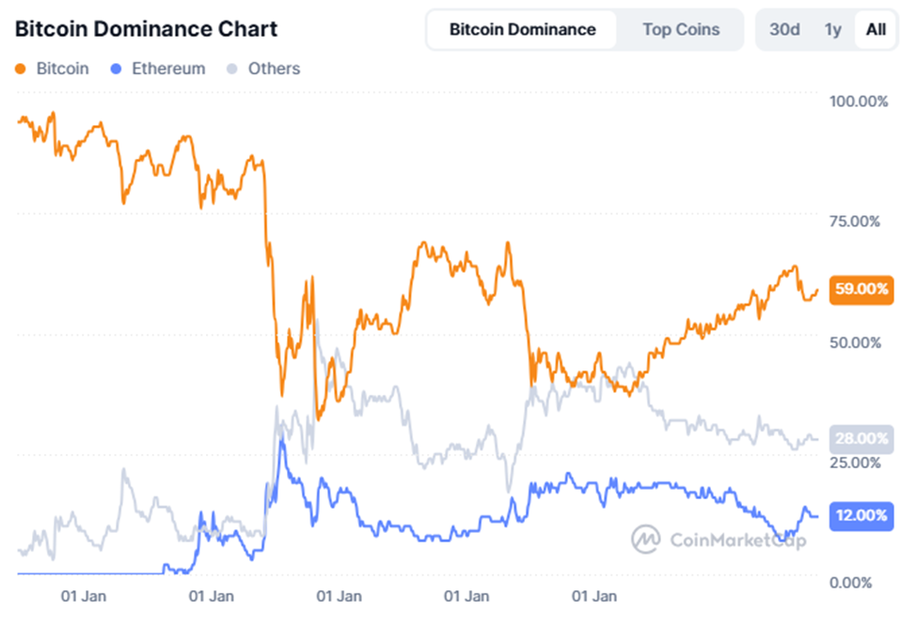Click the CoinMarketCap watermark logo icon
The width and height of the screenshot is (917, 627).
click(646, 540)
